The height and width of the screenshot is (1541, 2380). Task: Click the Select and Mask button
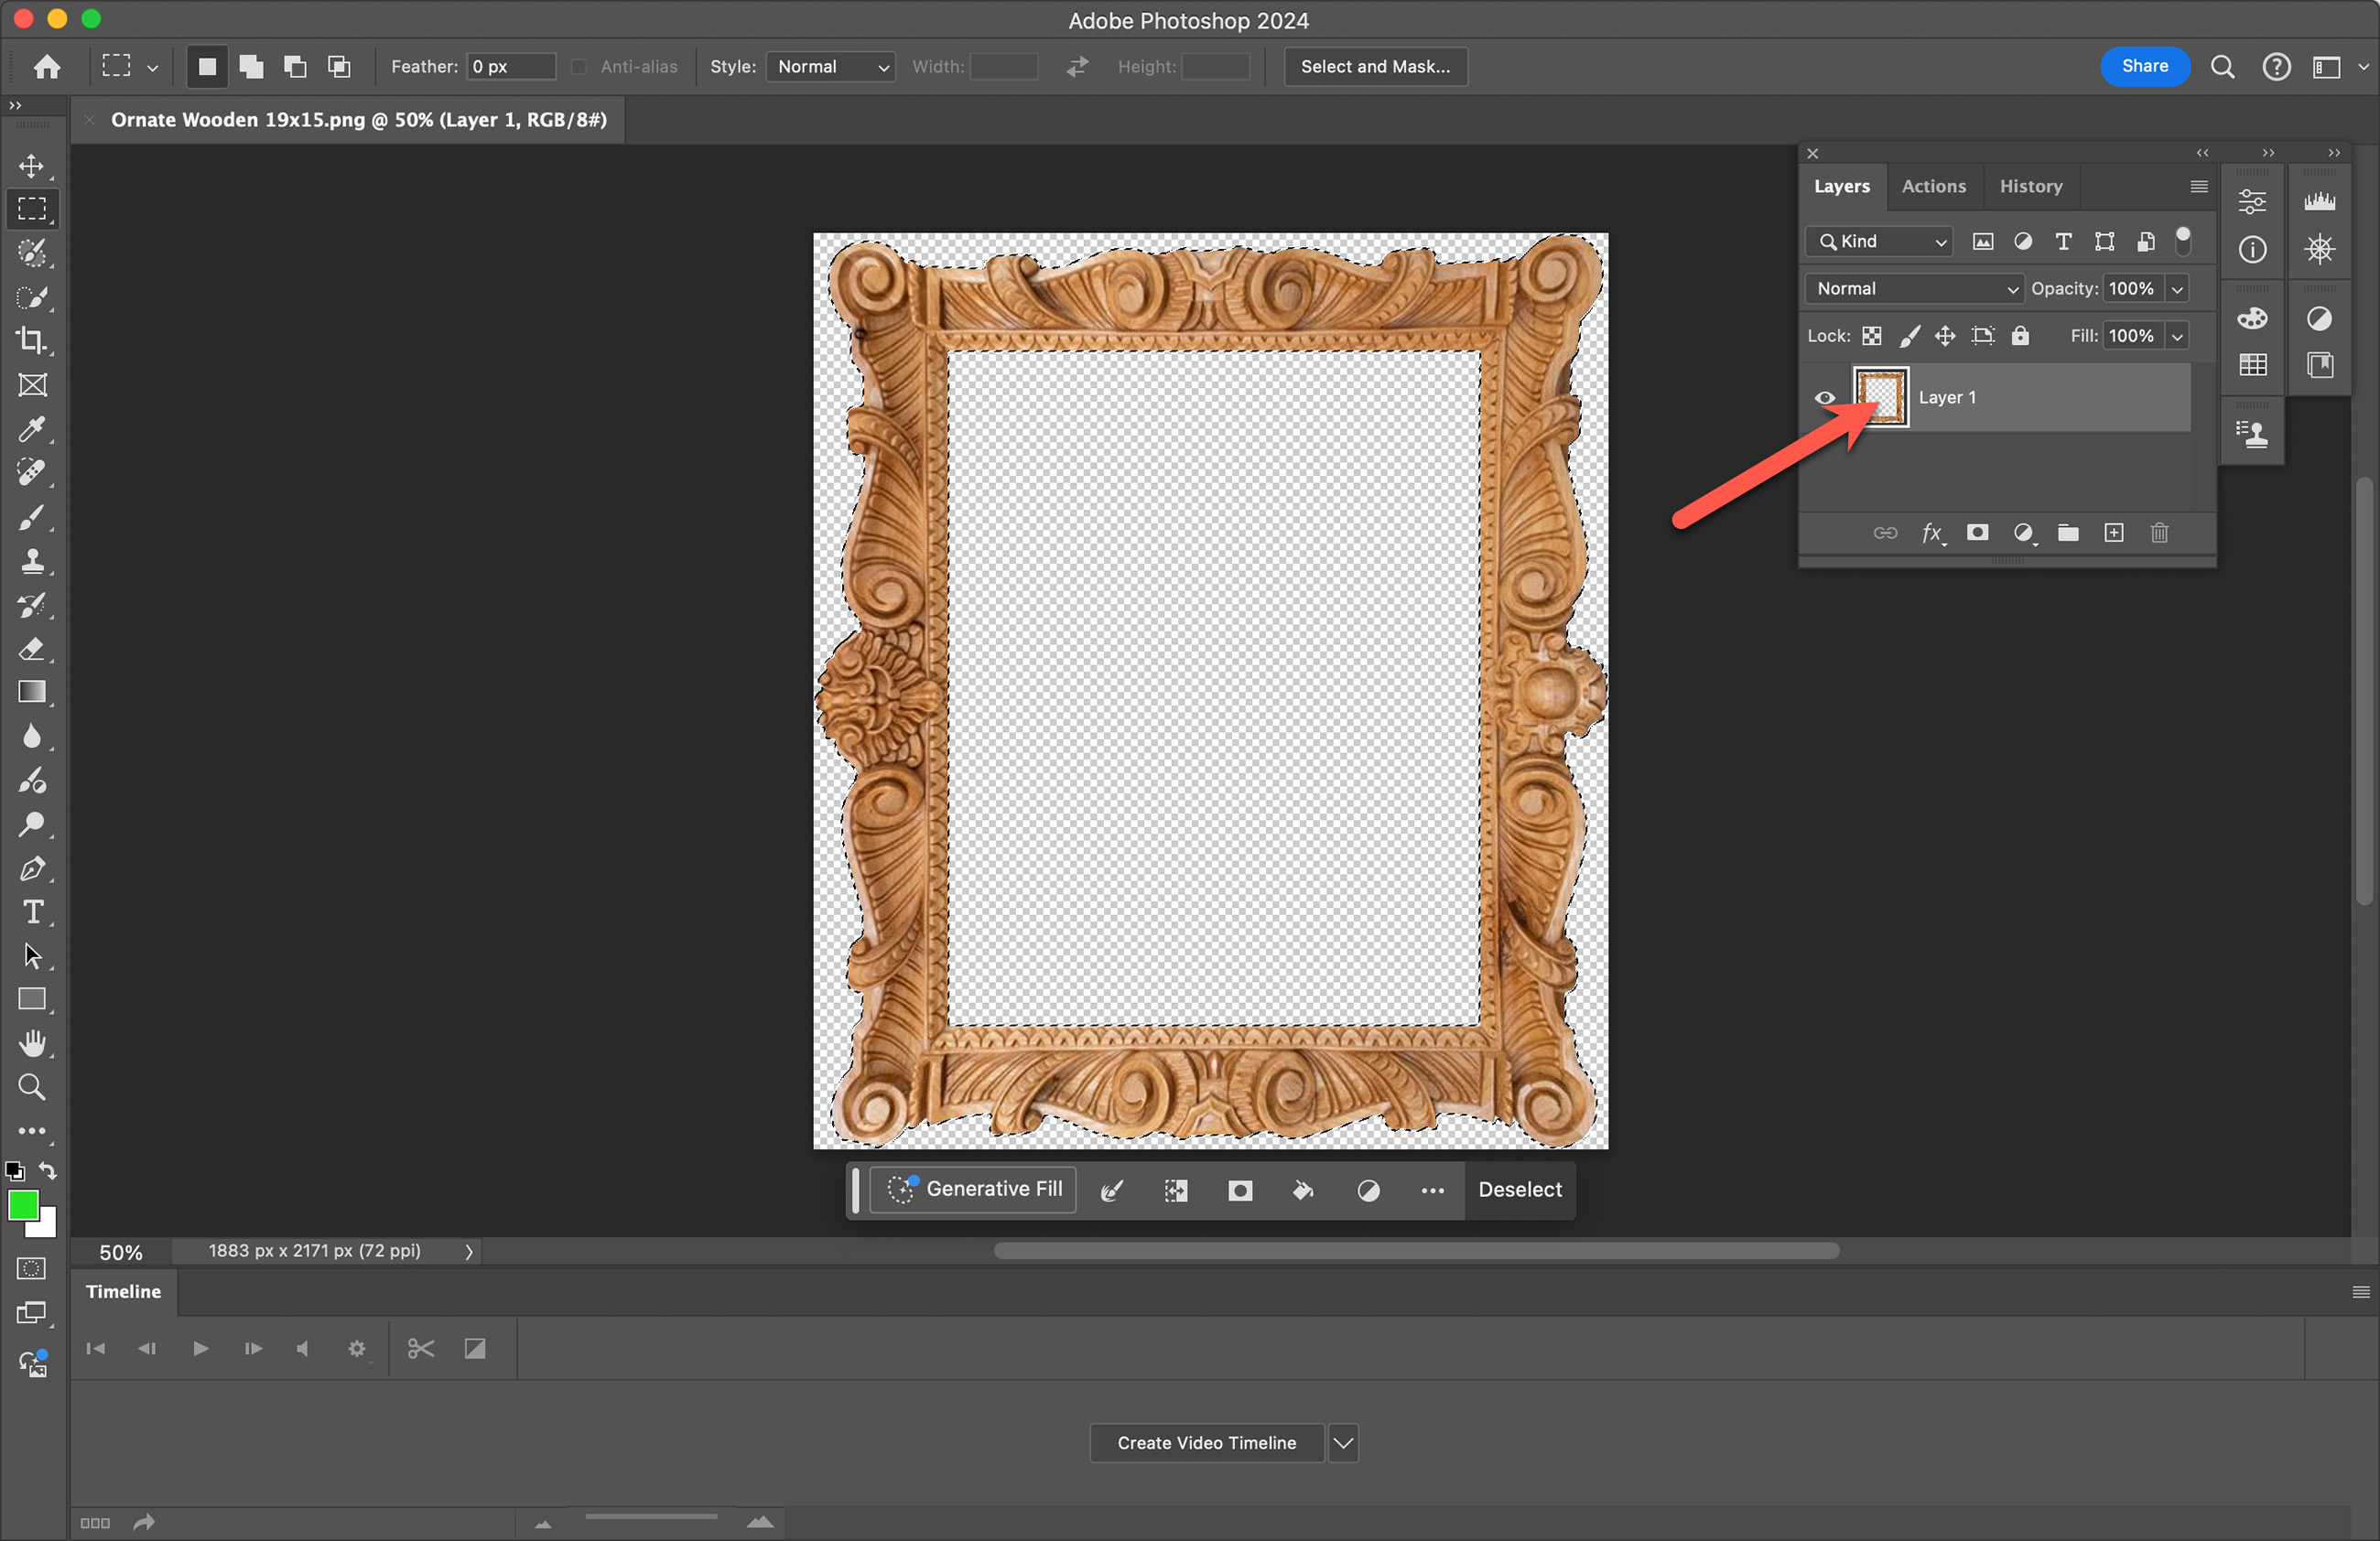coord(1375,67)
